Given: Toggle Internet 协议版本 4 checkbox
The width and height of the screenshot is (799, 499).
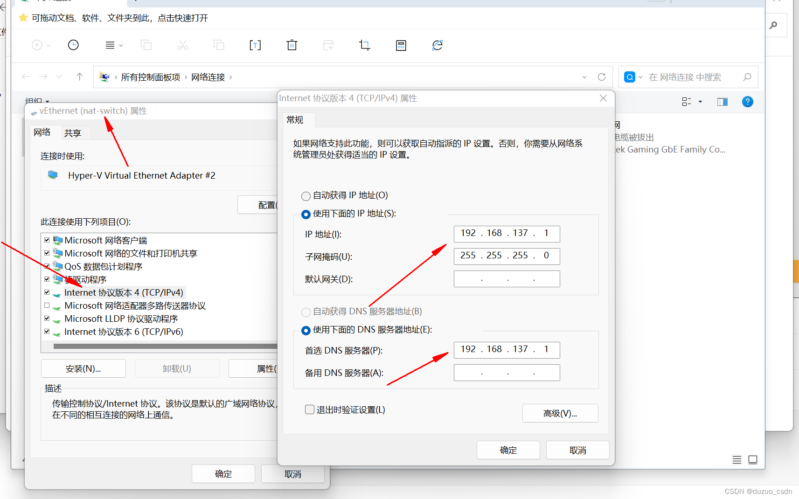Looking at the screenshot, I should (x=47, y=292).
